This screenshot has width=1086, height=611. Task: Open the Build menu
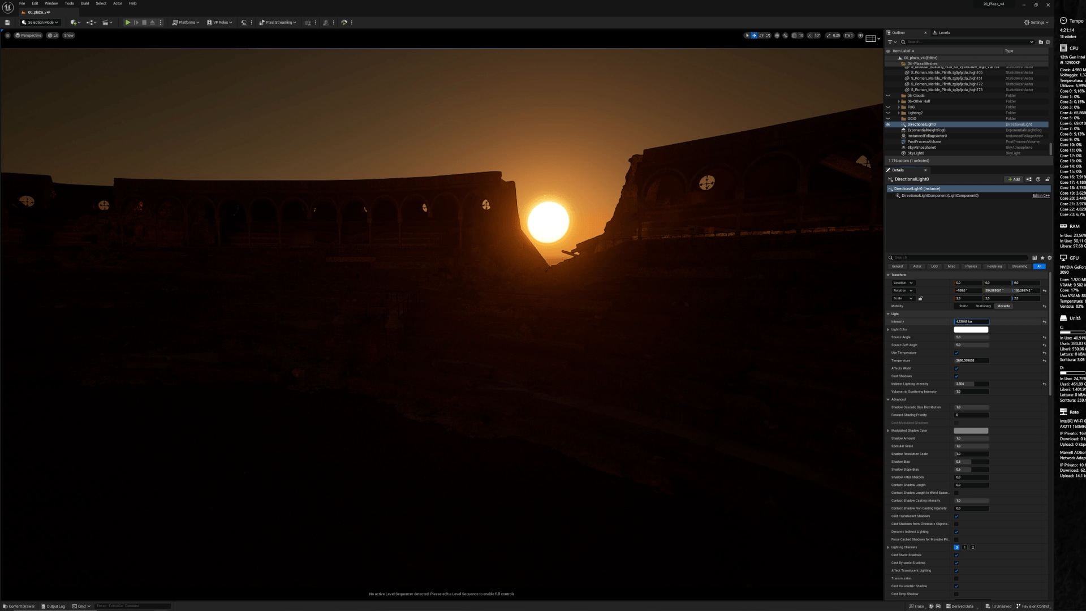click(85, 3)
